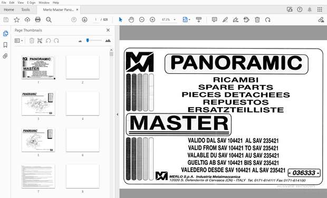This screenshot has height=198, width=327.
Task: Open the zoom percentage dropdown
Action: point(175,20)
